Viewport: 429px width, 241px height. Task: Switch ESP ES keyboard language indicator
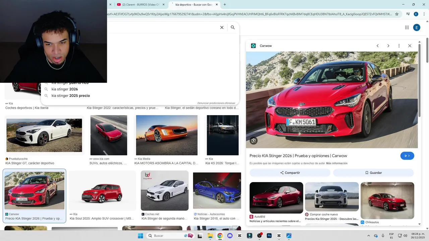point(391,236)
